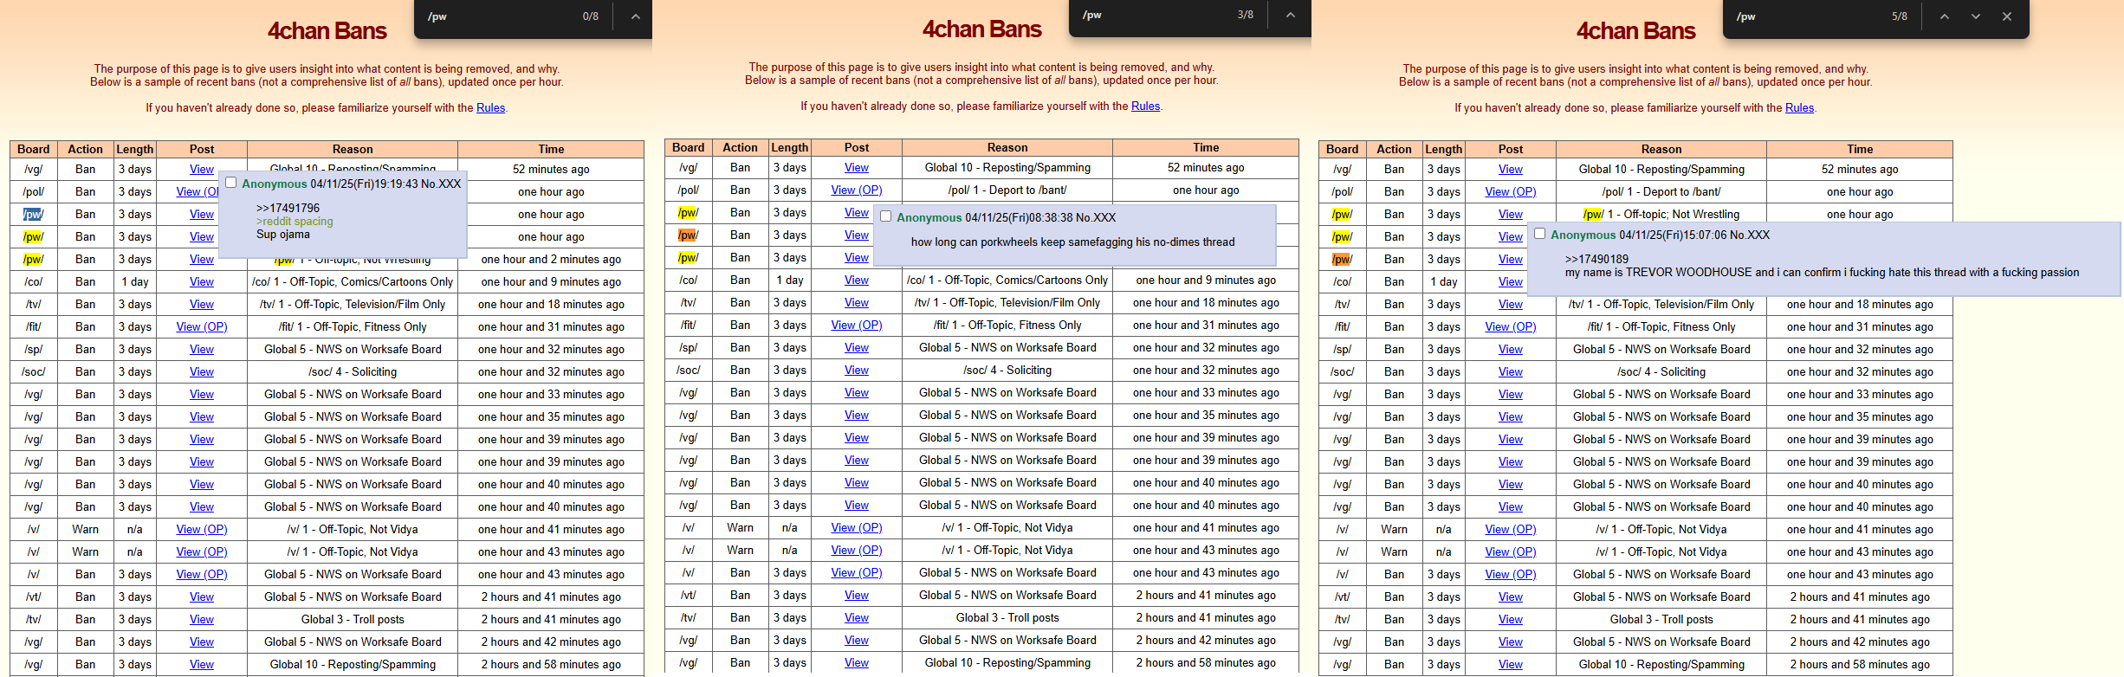Tick checkbox on the 'Sup ojama' post preview
The image size is (2124, 677).
point(231,183)
